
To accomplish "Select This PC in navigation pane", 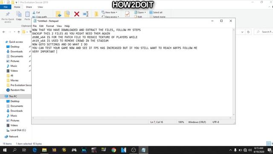I will tap(13, 96).
